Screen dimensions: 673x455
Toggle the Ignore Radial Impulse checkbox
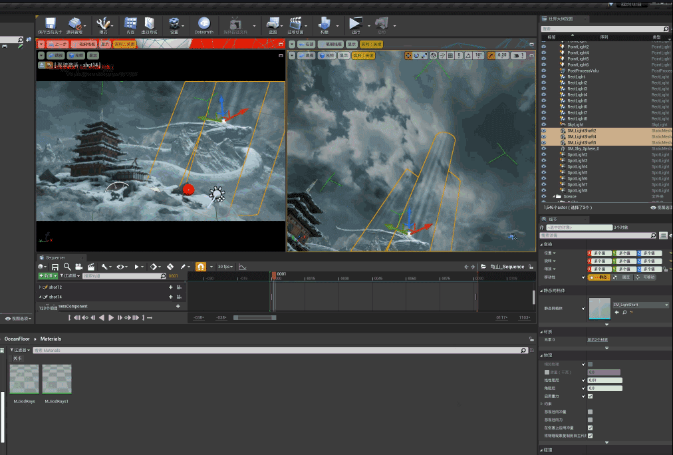(x=590, y=412)
